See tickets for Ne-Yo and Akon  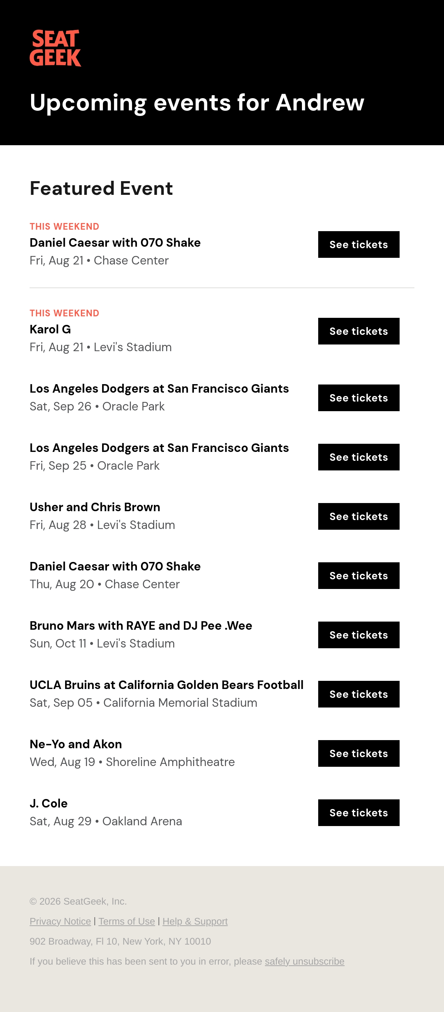pos(359,753)
